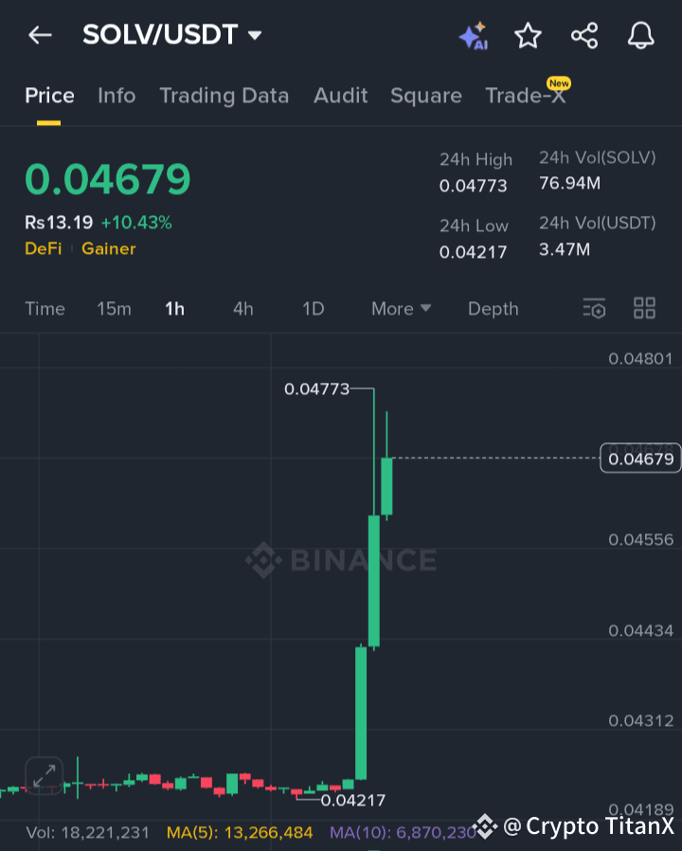Open the AI assistant sparkle icon
Screen dimensions: 682x851
click(x=473, y=36)
